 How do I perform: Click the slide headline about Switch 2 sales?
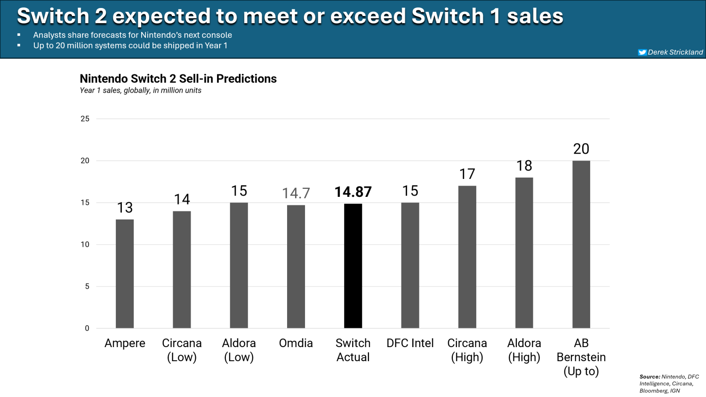point(290,16)
